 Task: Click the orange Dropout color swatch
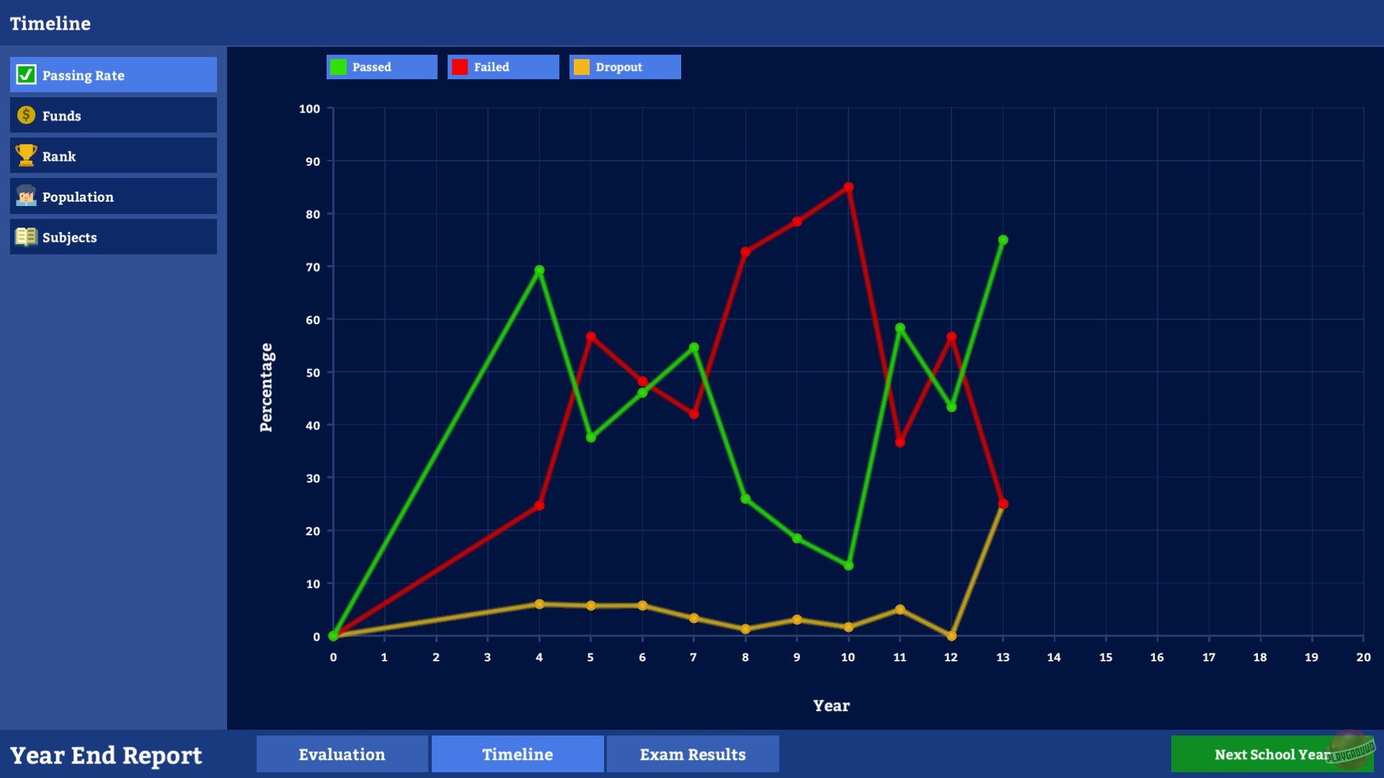(x=582, y=67)
